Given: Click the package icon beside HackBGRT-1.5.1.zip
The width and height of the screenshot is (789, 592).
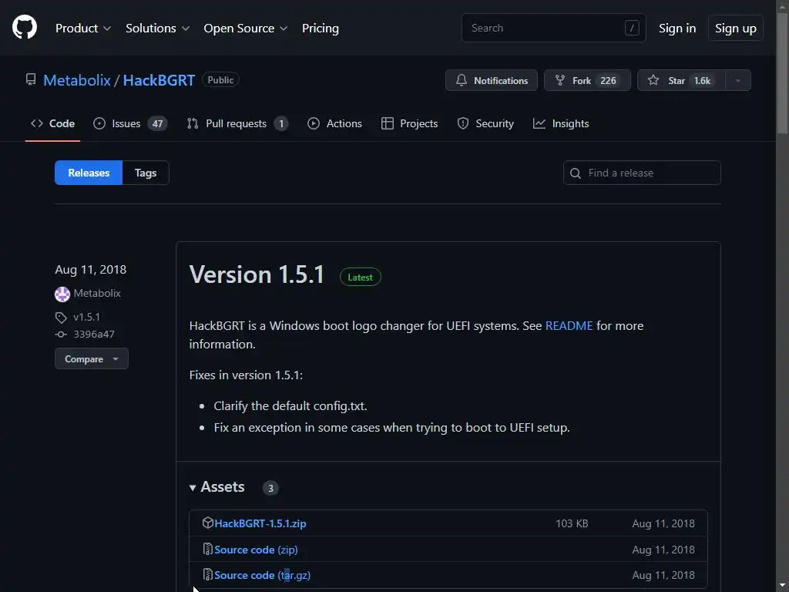Looking at the screenshot, I should [207, 523].
